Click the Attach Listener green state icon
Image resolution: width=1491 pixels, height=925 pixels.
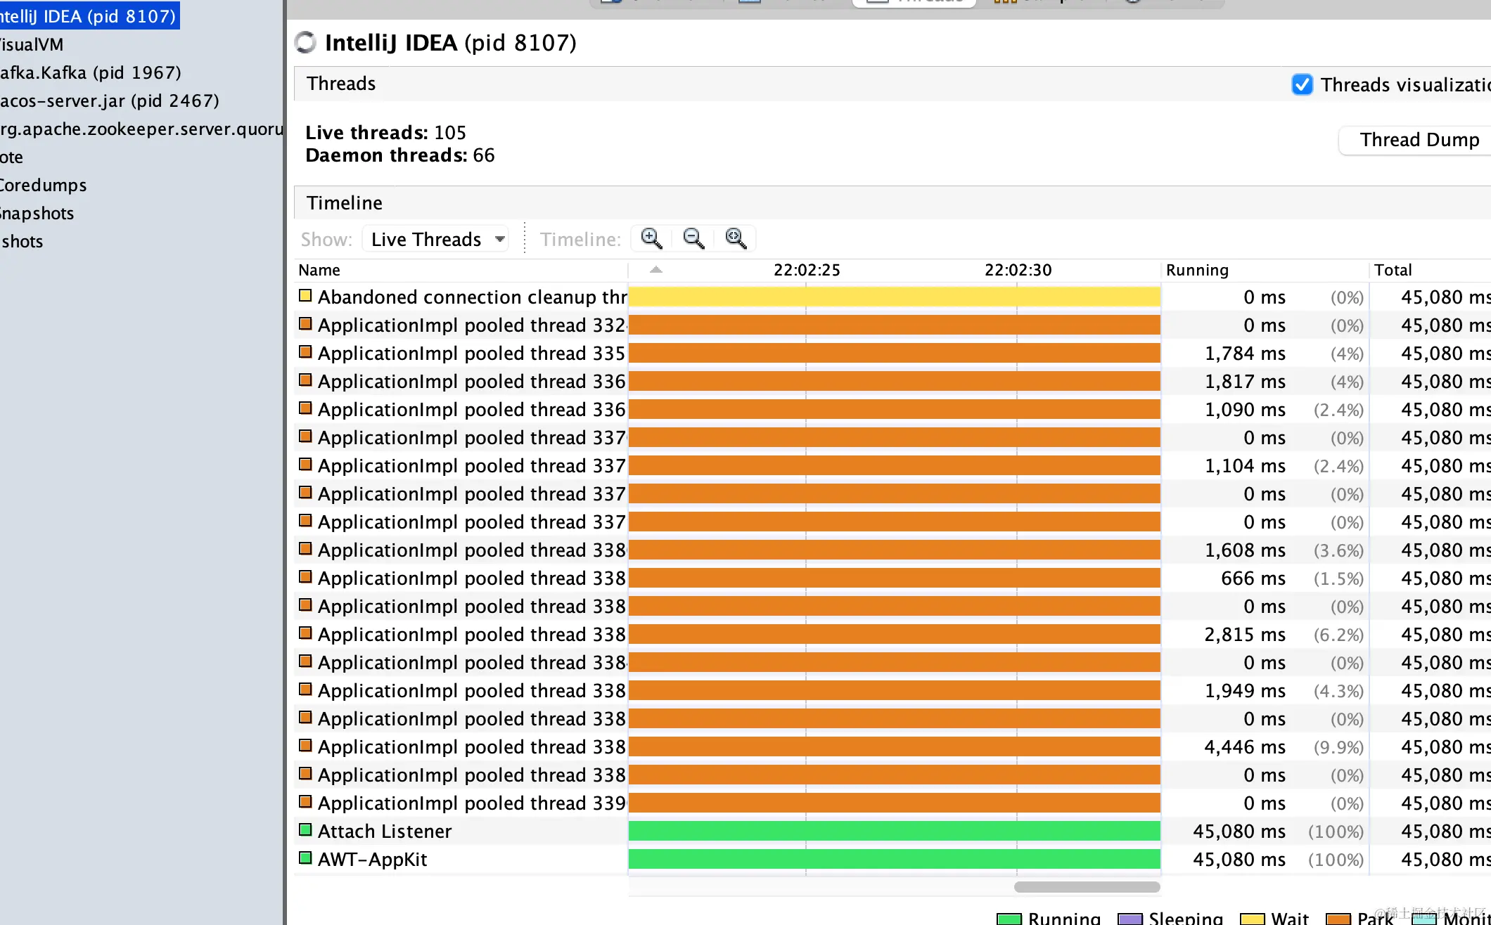click(x=305, y=830)
